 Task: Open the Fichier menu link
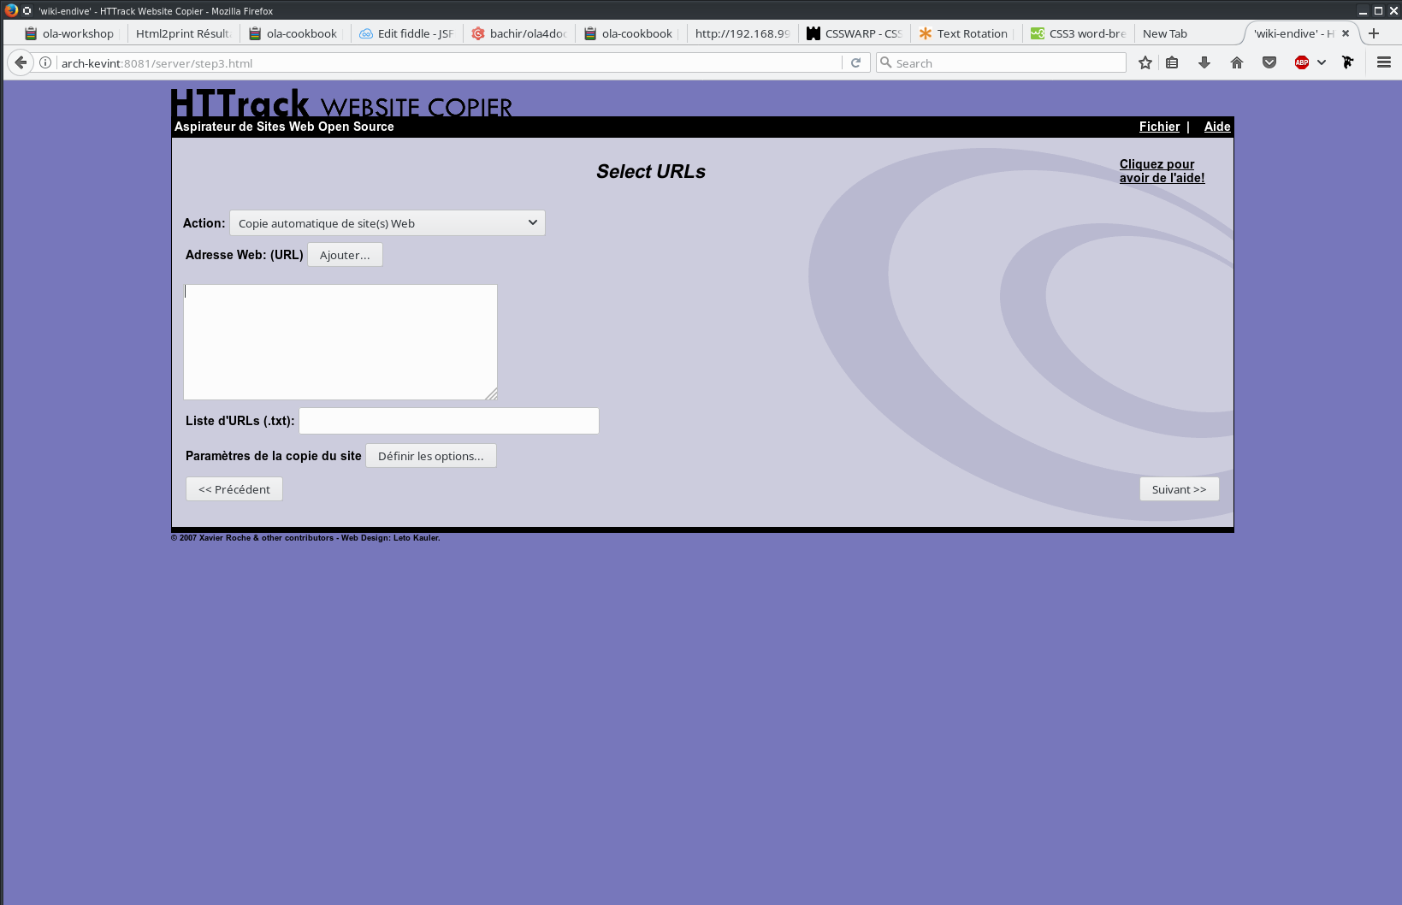(1159, 127)
